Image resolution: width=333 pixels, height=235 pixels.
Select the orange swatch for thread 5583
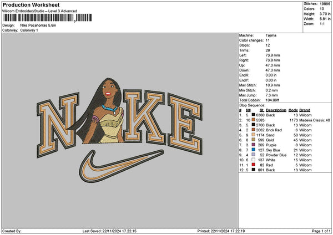point(254,120)
